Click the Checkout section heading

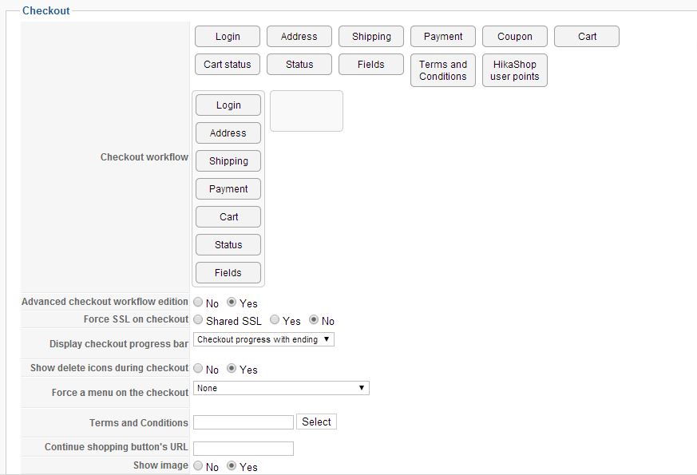point(46,10)
